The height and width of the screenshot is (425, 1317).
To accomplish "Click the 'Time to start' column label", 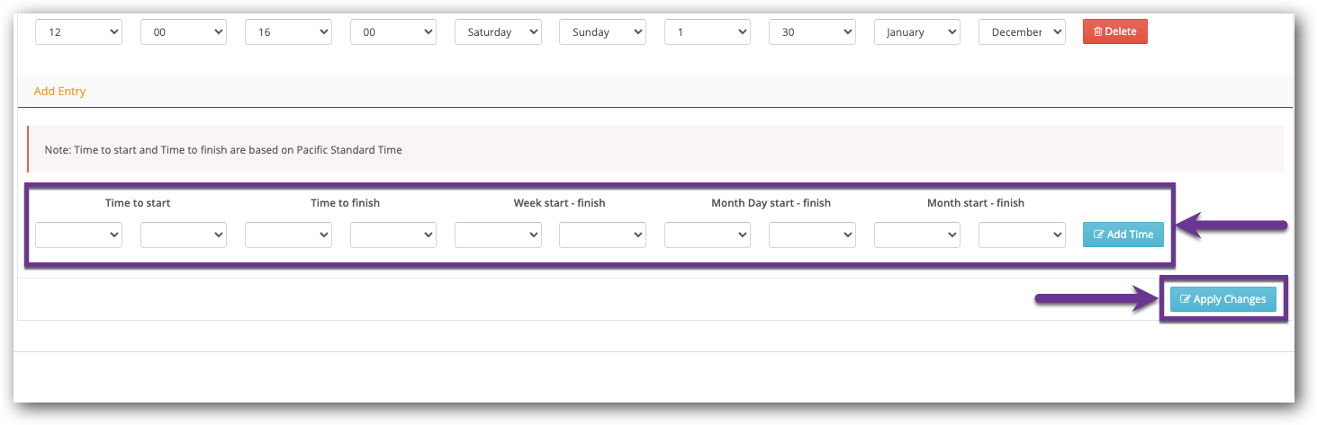I will (x=138, y=203).
